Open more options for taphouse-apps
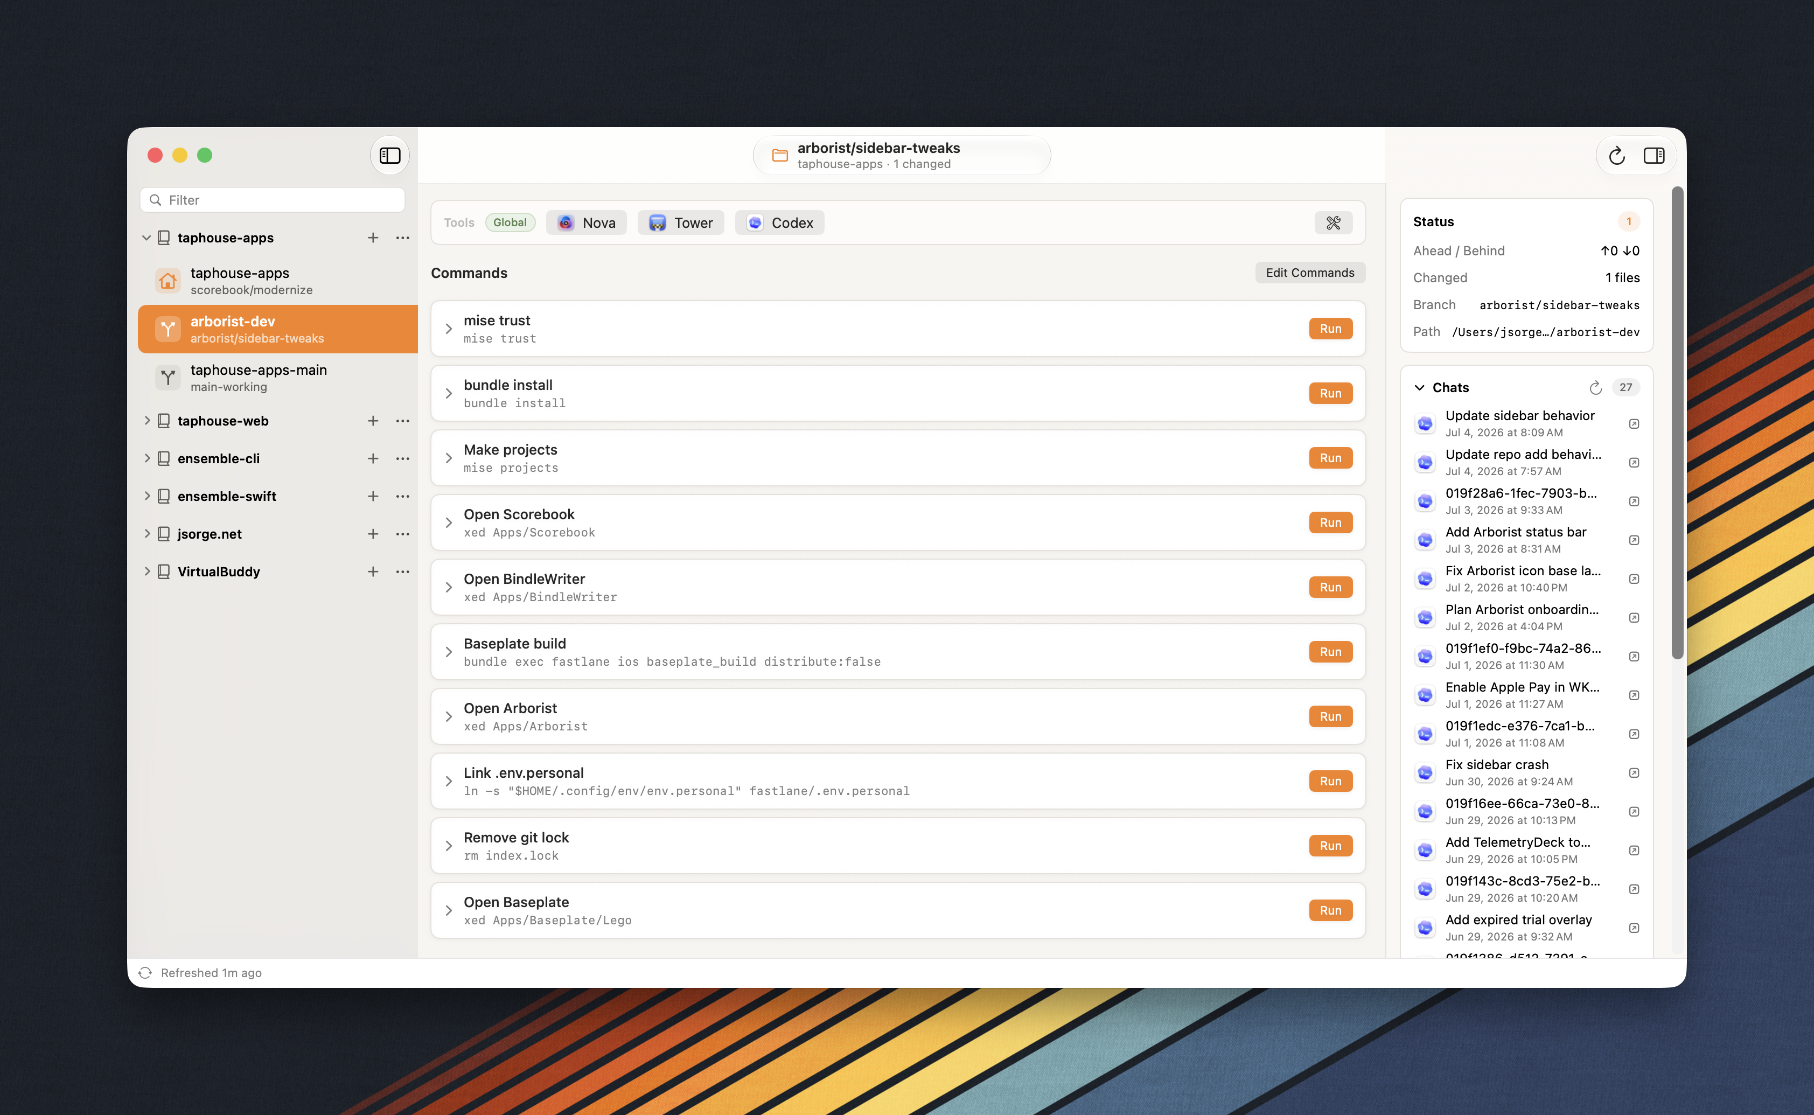This screenshot has height=1115, width=1814. (403, 238)
